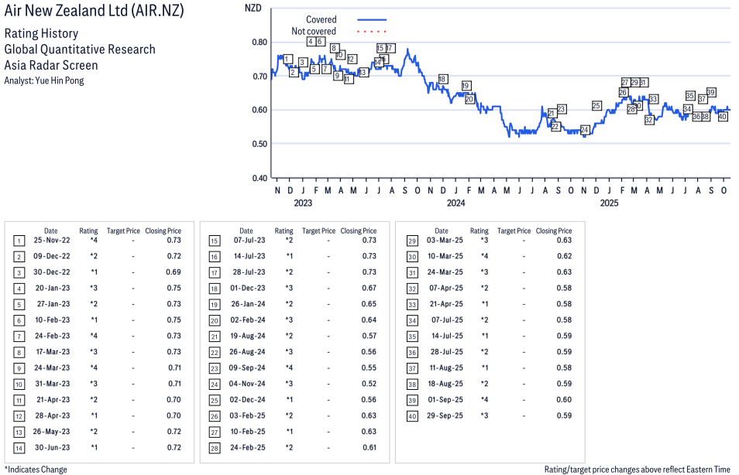Viewport: 739px width, 475px height.
Task: Click the blue Covered legend line
Action: point(372,19)
